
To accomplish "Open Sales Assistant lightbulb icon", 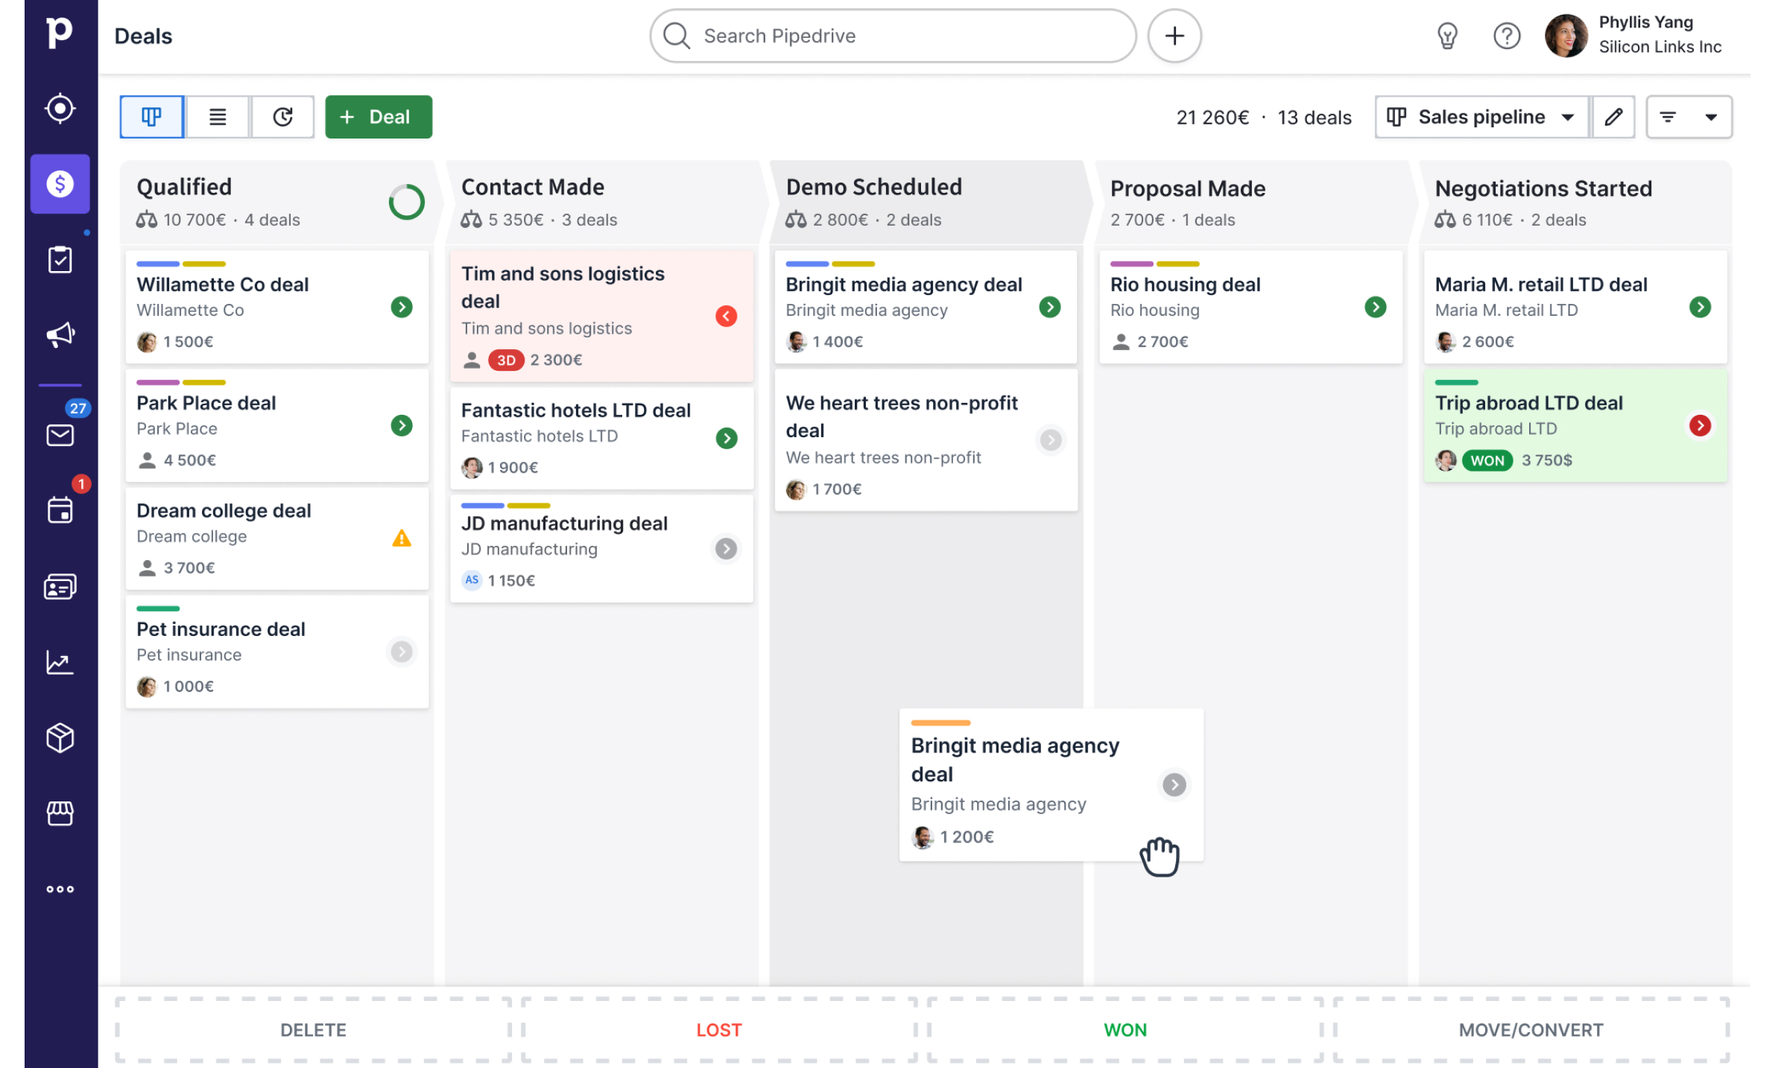I will click(x=1447, y=36).
